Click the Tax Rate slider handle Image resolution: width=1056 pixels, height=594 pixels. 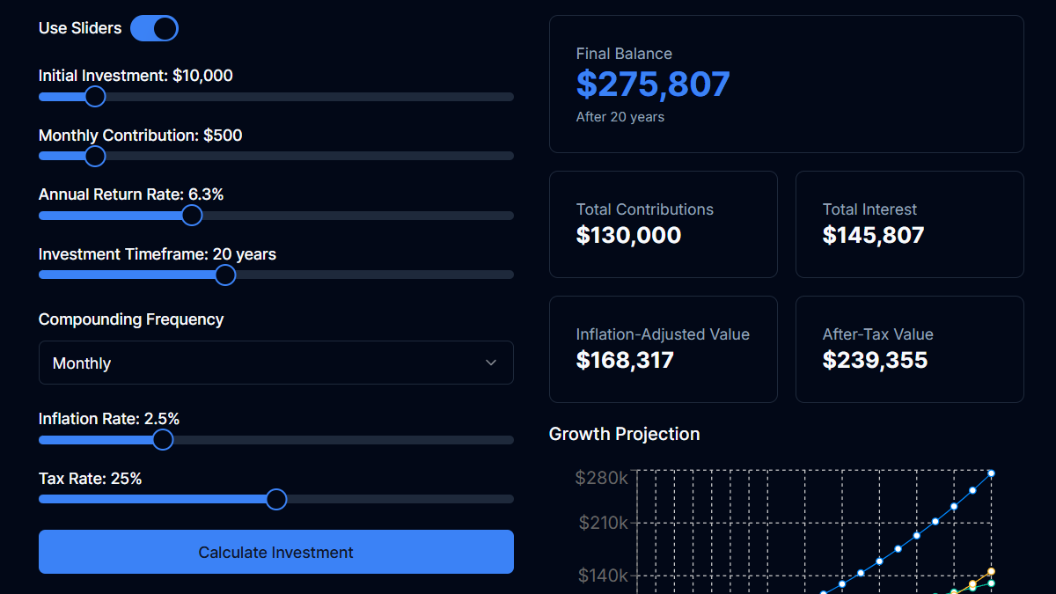[x=275, y=499]
